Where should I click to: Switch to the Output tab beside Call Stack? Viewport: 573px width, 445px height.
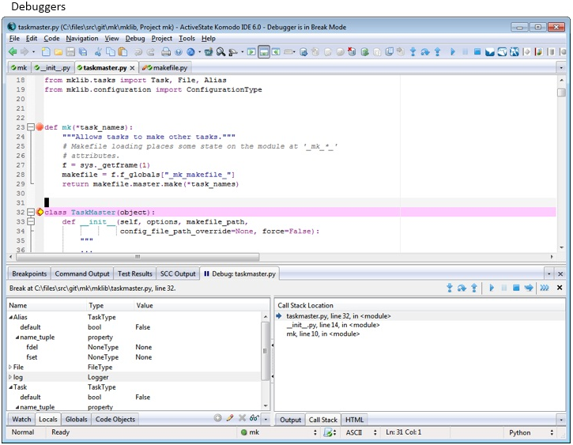(x=291, y=420)
